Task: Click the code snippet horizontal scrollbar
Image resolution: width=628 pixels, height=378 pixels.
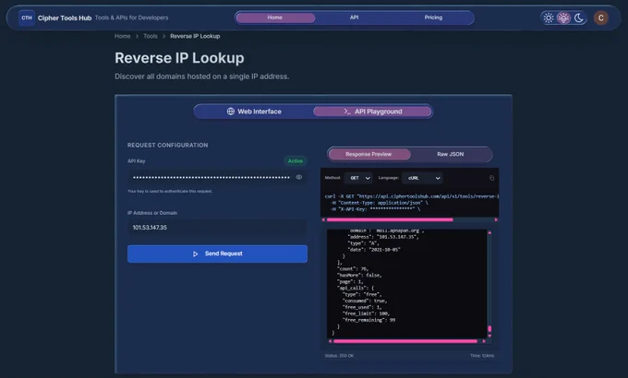Action: tap(390, 219)
